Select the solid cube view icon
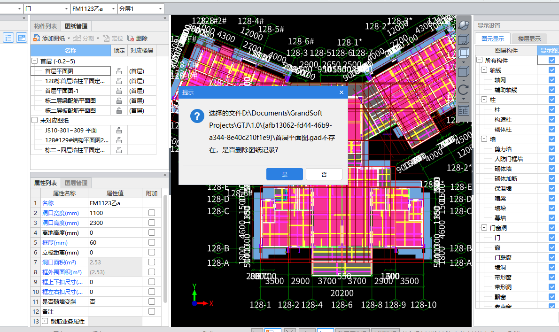The image size is (559, 332). [464, 71]
